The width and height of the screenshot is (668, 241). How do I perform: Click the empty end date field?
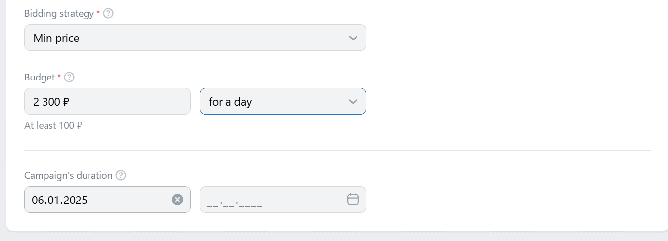point(283,200)
